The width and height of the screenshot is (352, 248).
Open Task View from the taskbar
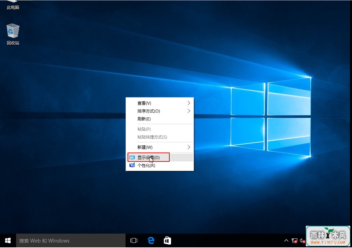[133, 240]
